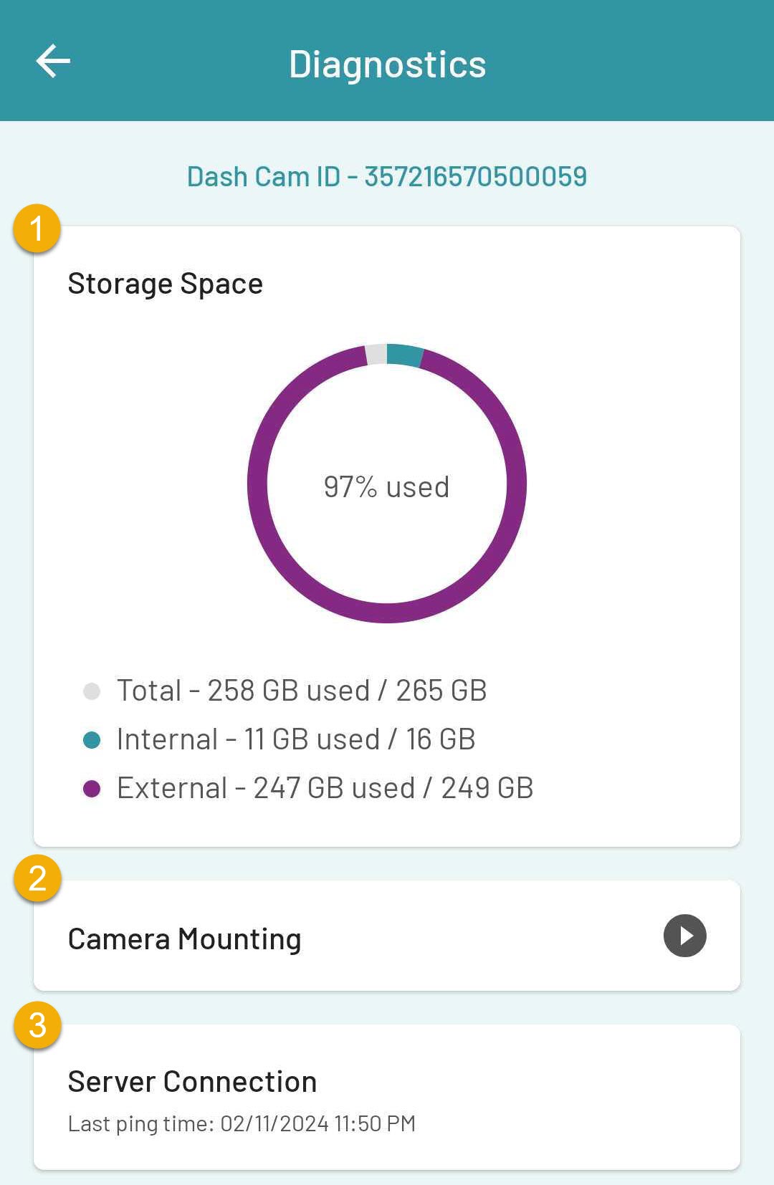774x1185 pixels.
Task: Click the Diagnostics page title
Action: (x=387, y=64)
